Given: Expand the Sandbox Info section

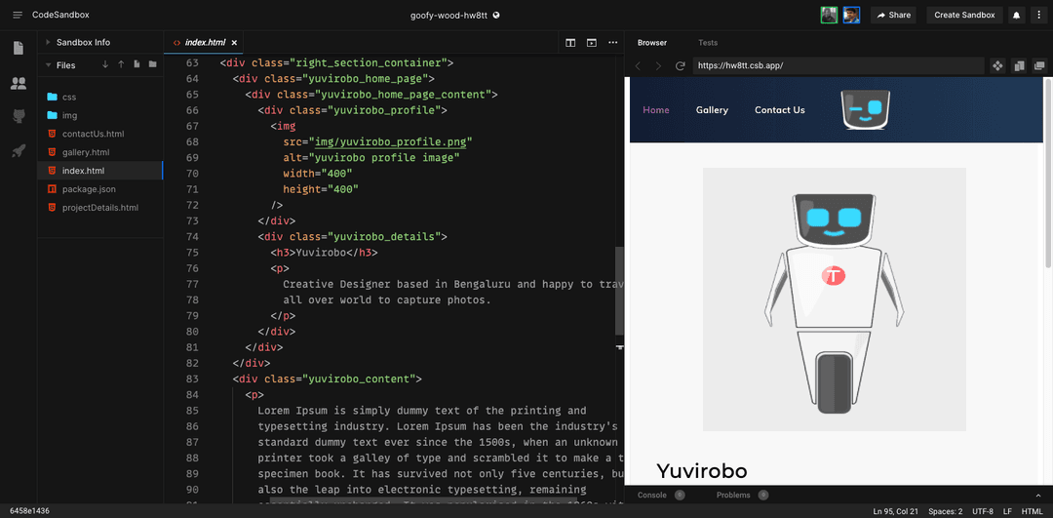Looking at the screenshot, I should pyautogui.click(x=83, y=43).
